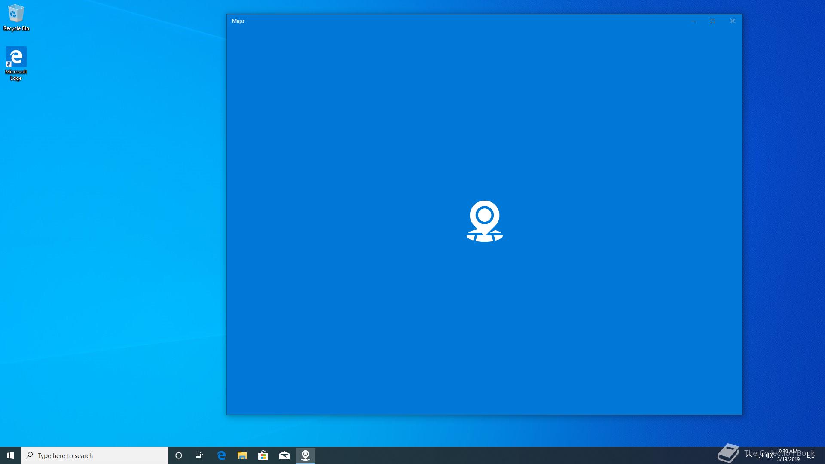Show hidden system tray icons
This screenshot has height=464, width=825.
[749, 455]
